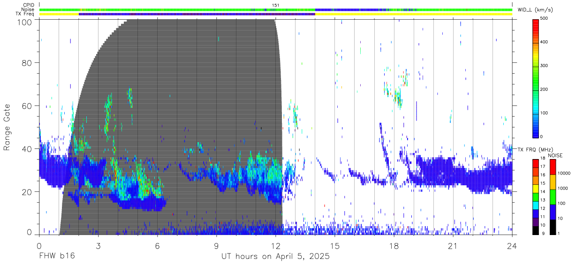Click the 6 tick on the UT hours axis

[x=157, y=245]
